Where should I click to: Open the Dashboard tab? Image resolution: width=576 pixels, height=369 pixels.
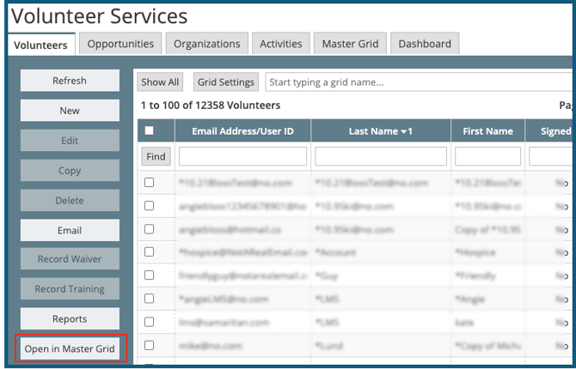point(425,44)
